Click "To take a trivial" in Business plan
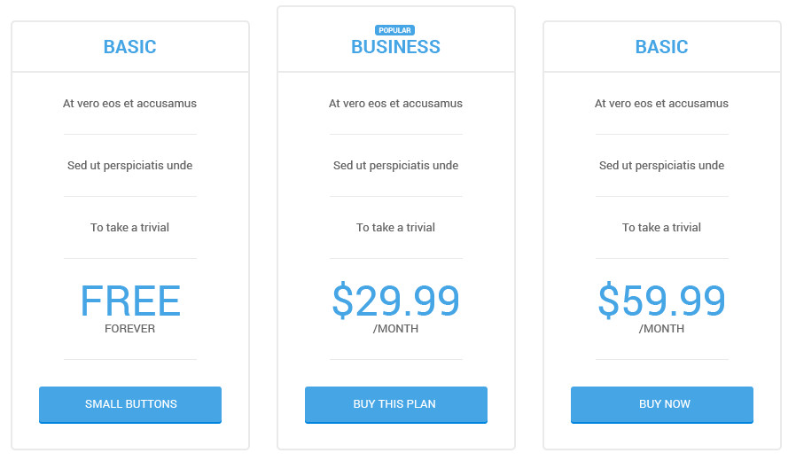The height and width of the screenshot is (461, 796). pyautogui.click(x=395, y=228)
